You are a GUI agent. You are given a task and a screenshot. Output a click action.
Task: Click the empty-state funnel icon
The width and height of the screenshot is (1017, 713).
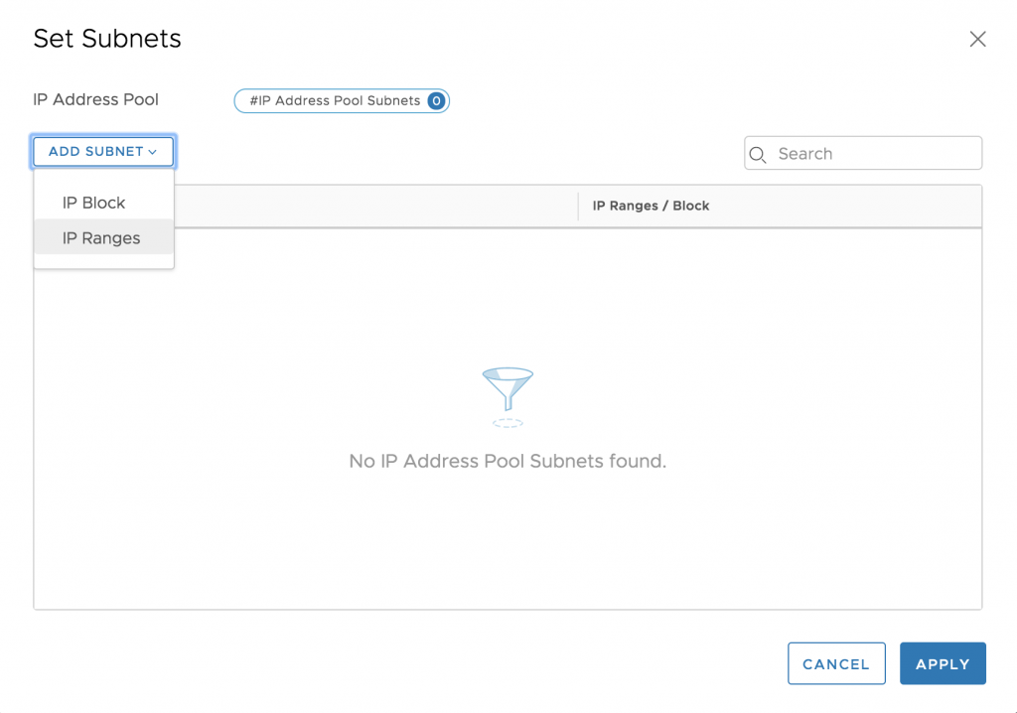pos(508,388)
